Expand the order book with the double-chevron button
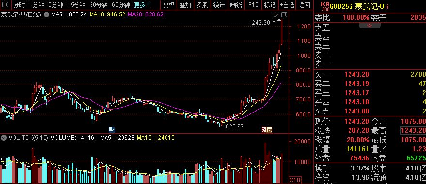The image size is (426, 184). (369, 26)
